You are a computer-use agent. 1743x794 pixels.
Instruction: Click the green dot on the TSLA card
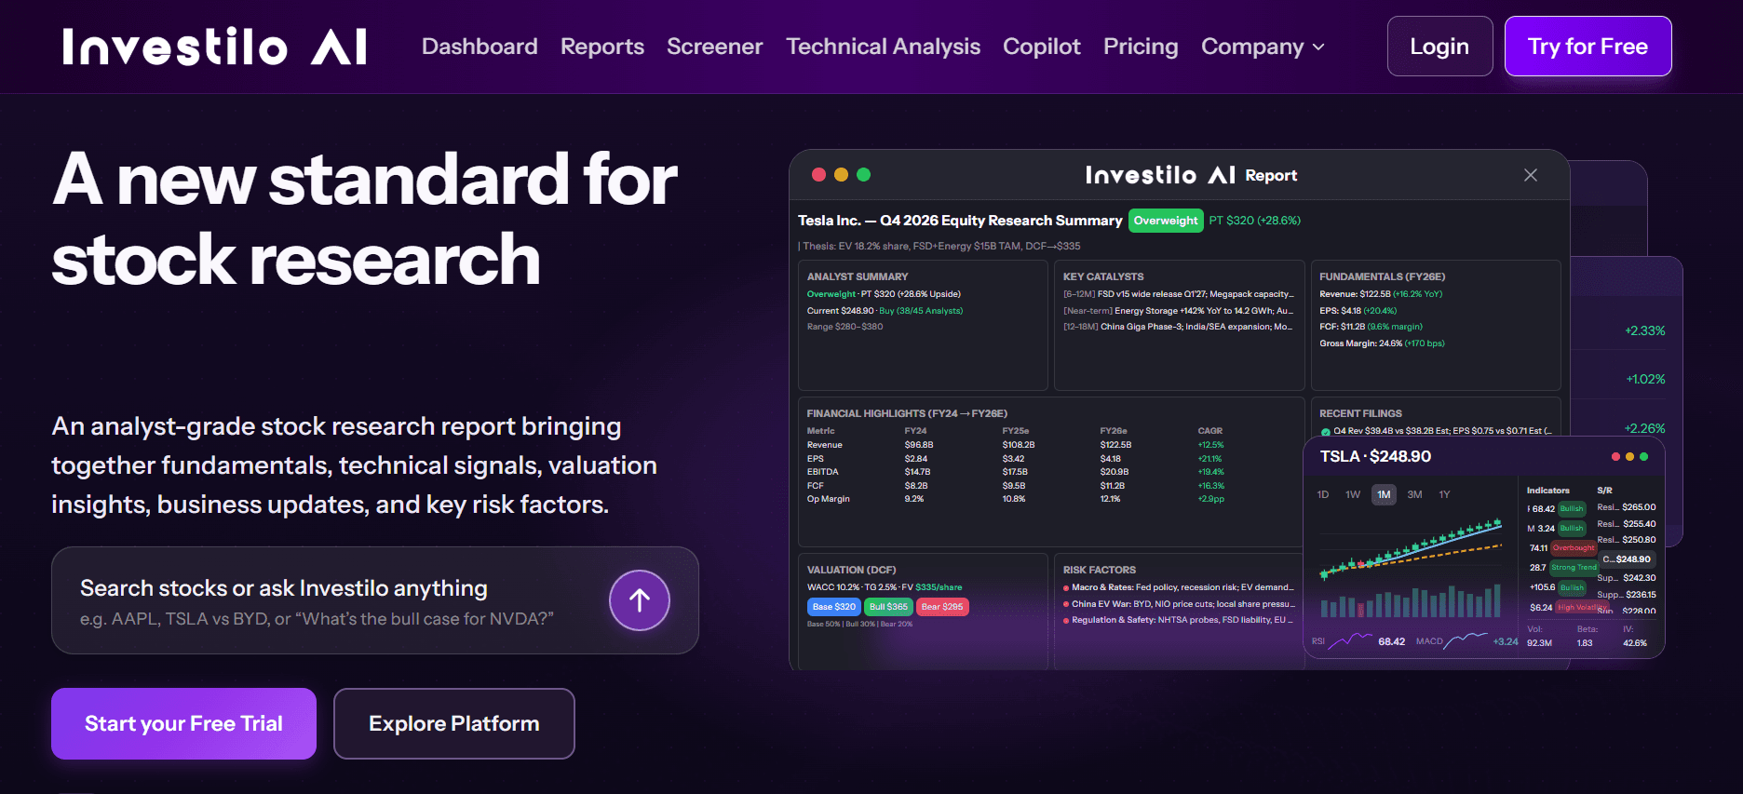[1644, 456]
